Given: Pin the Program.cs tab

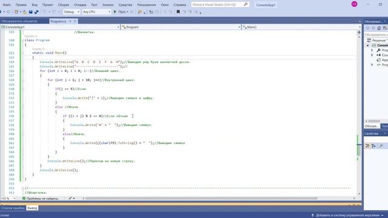Looking at the screenshot, I should pyautogui.click(x=70, y=21).
